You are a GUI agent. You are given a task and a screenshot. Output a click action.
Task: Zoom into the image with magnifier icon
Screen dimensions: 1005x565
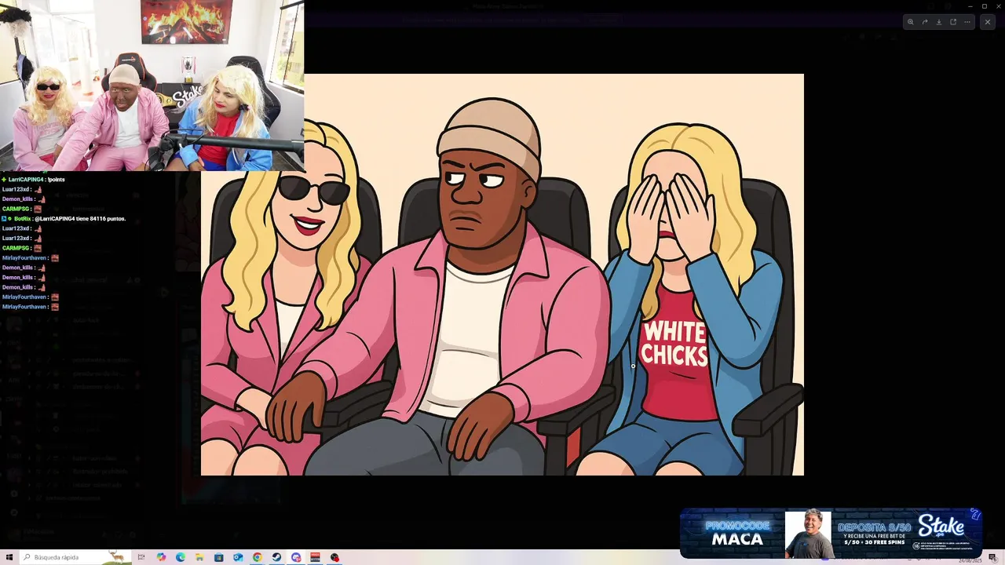coord(911,22)
